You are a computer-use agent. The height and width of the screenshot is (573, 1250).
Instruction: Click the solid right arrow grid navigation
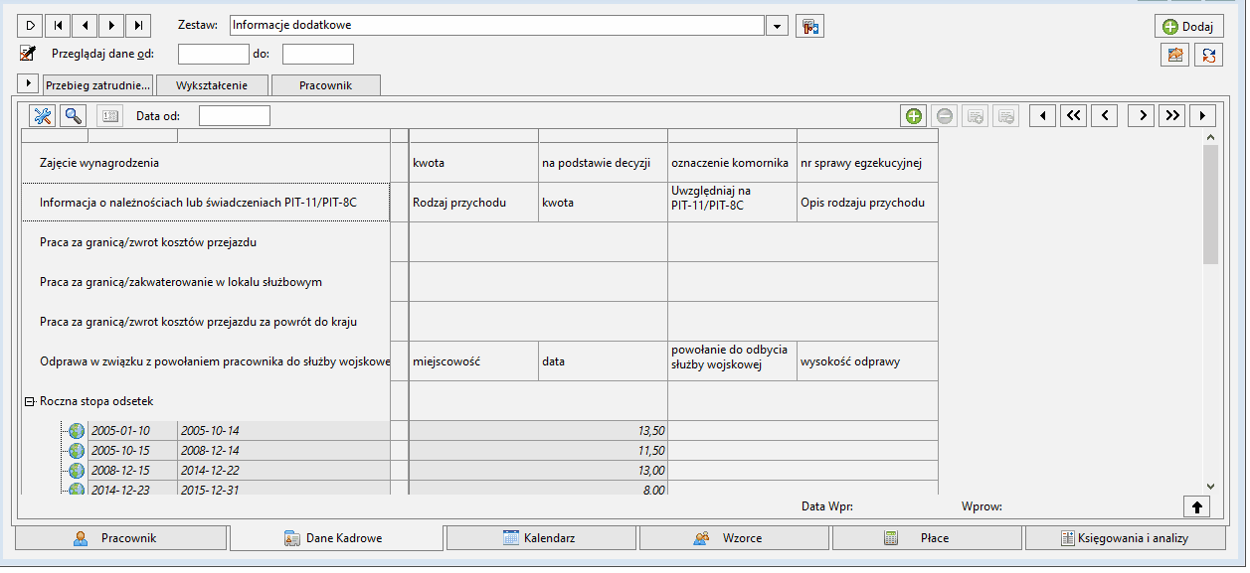1203,116
